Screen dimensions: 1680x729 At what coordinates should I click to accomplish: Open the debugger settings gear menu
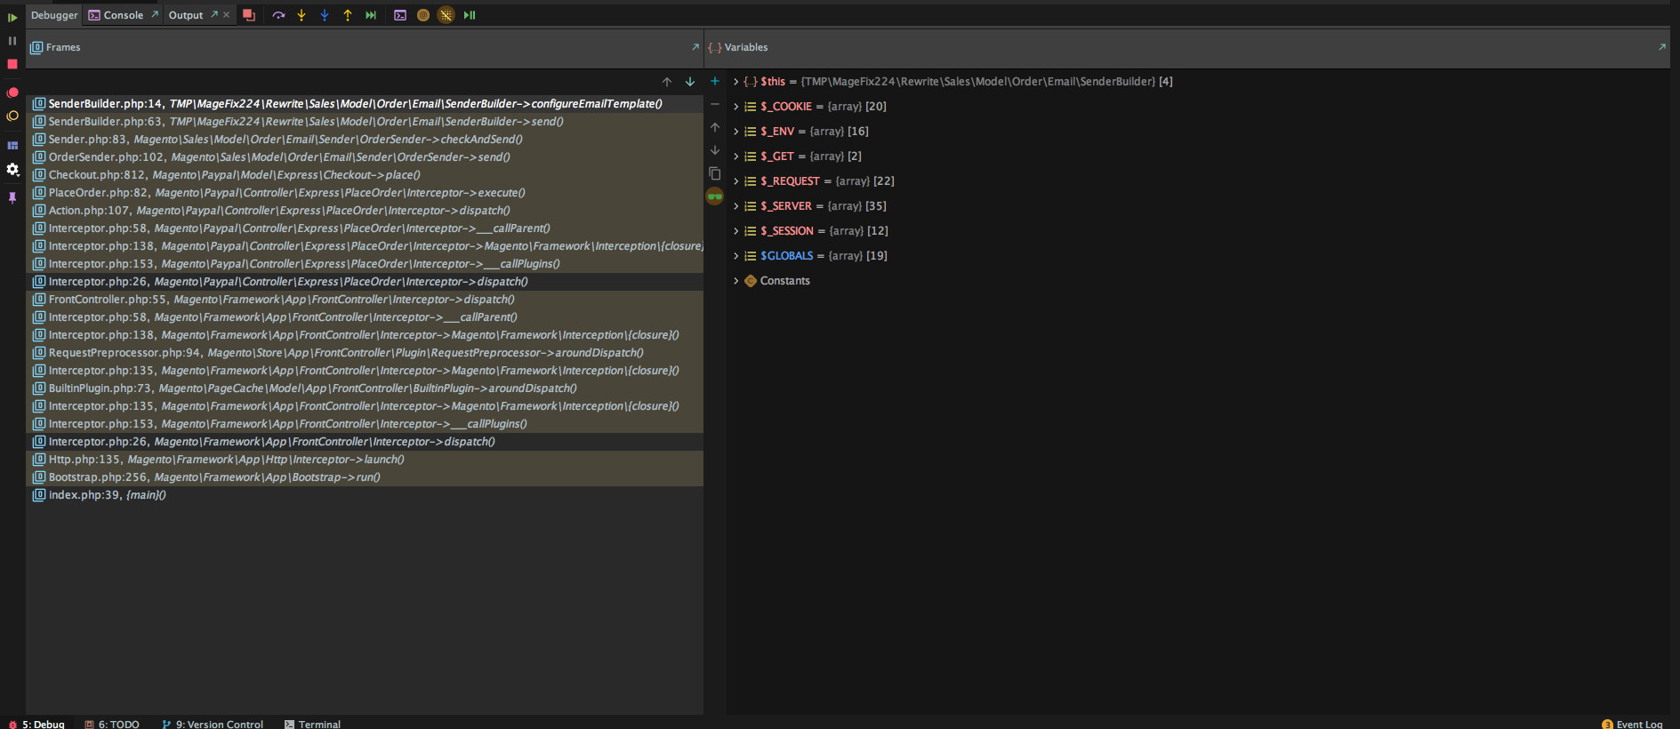pyautogui.click(x=12, y=169)
